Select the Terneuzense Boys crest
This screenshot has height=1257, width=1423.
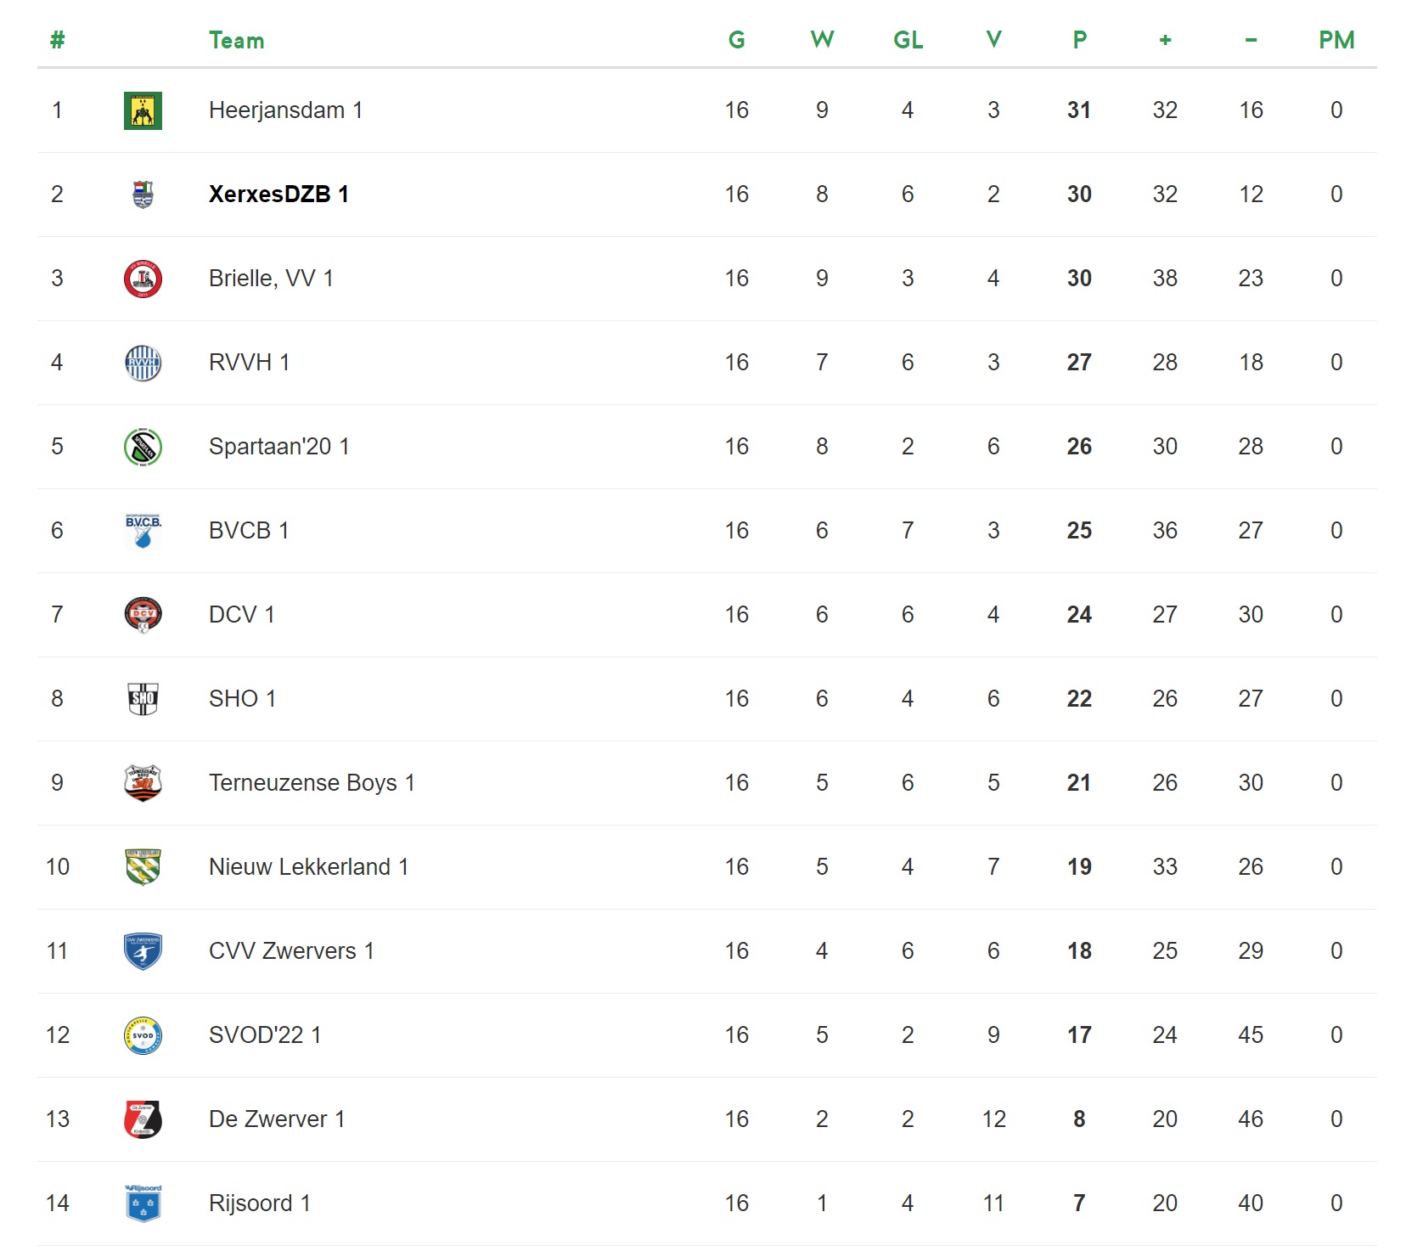(143, 783)
